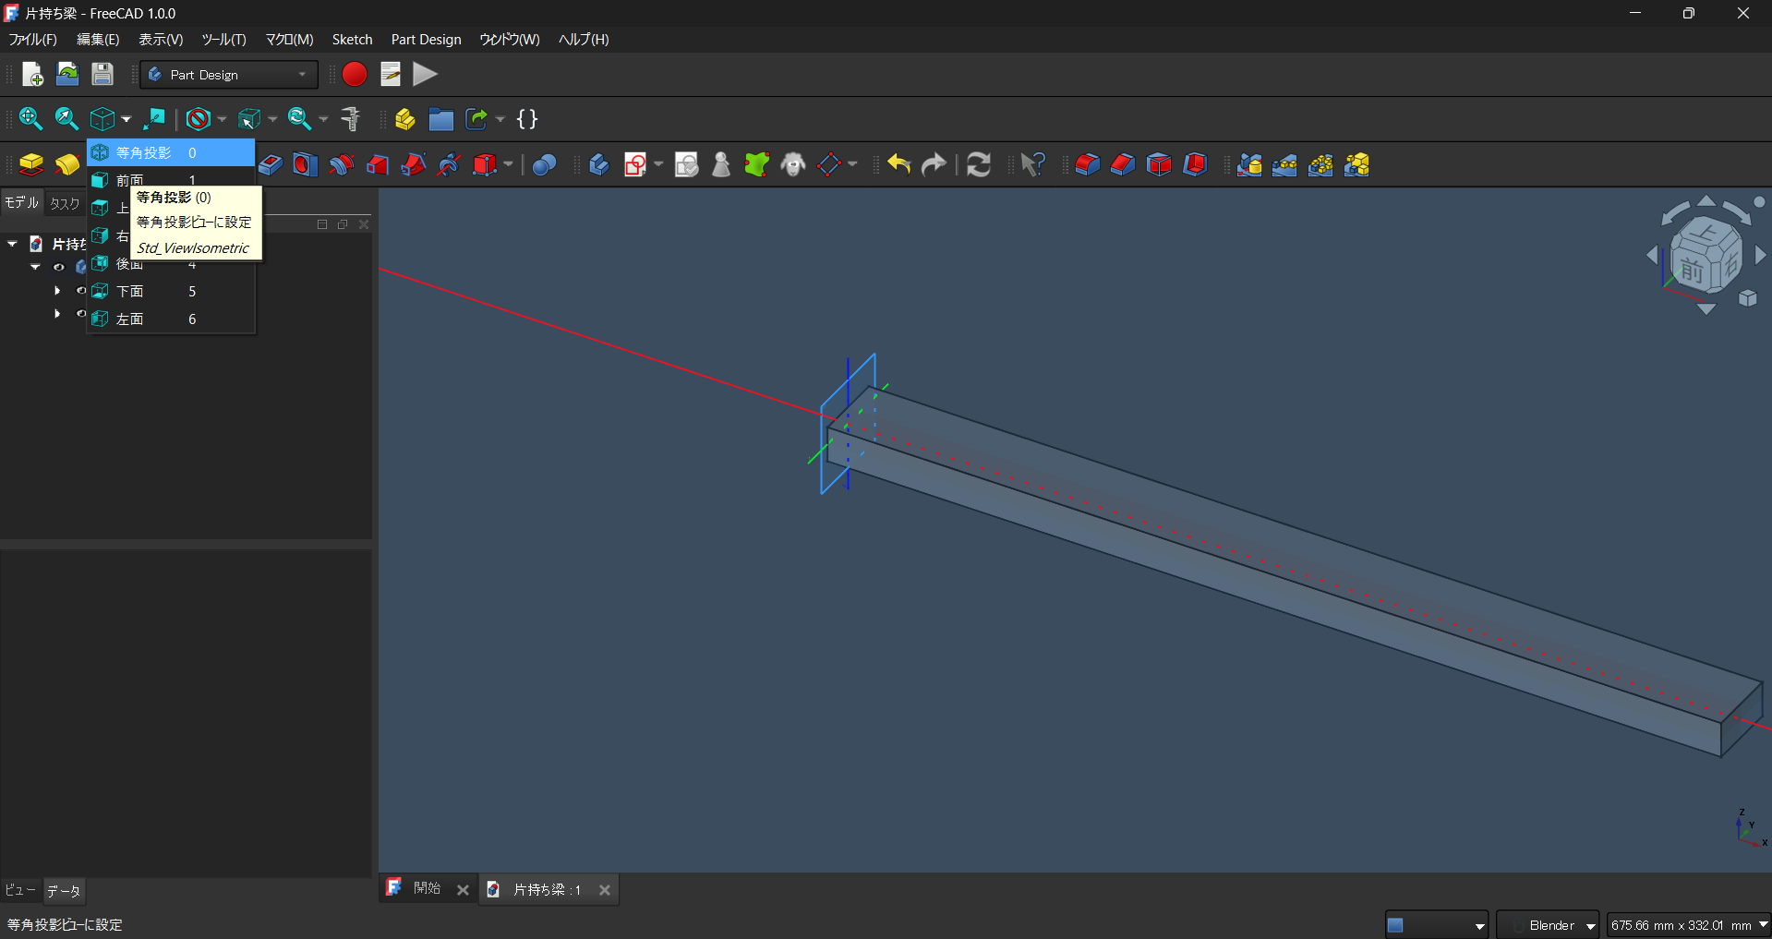Screen dimensions: 1772x939
Task: Create a group with the blue folder icon
Action: click(x=440, y=118)
